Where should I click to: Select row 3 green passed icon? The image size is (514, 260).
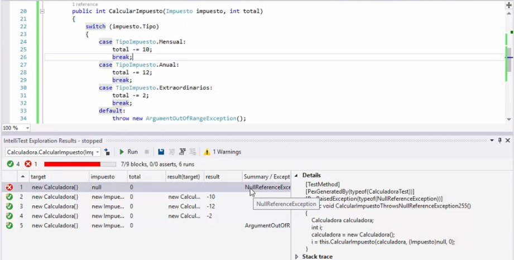pyautogui.click(x=9, y=206)
